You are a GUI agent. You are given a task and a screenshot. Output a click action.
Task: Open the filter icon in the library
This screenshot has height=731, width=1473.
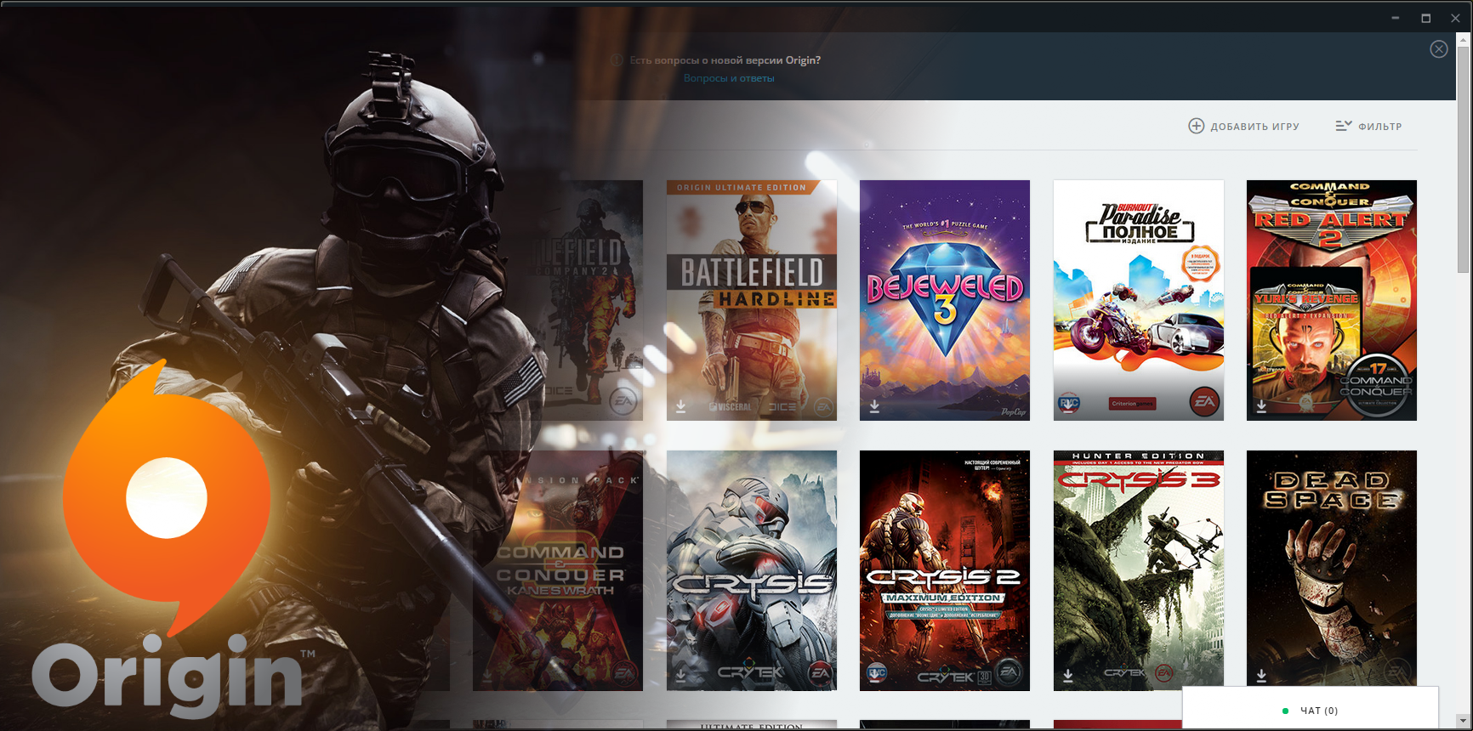pos(1343,126)
